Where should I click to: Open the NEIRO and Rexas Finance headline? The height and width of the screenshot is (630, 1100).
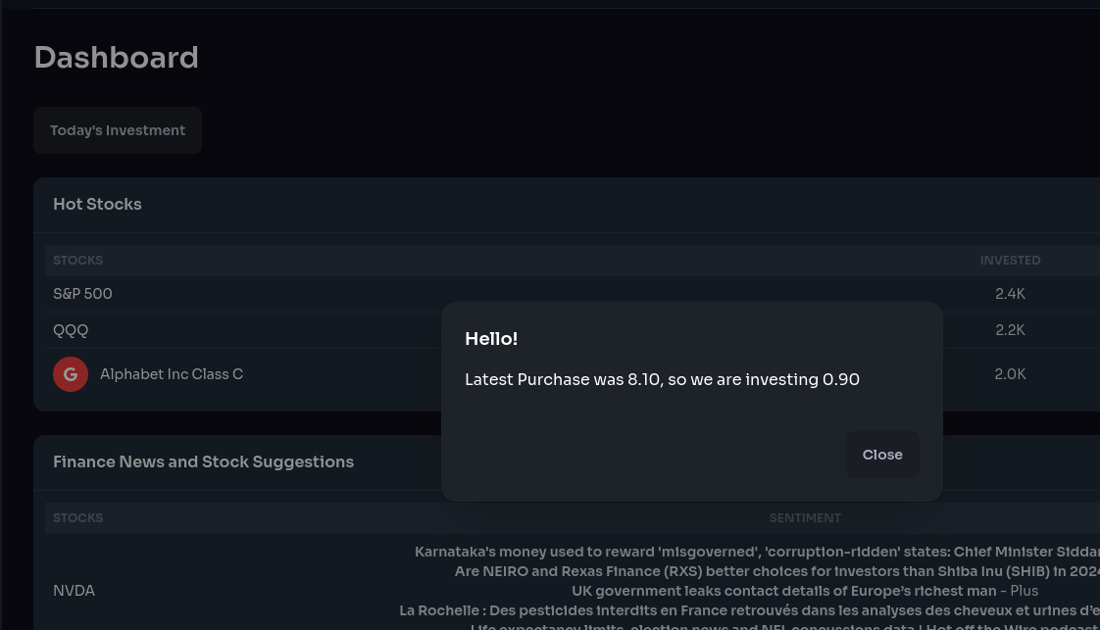tap(775, 571)
